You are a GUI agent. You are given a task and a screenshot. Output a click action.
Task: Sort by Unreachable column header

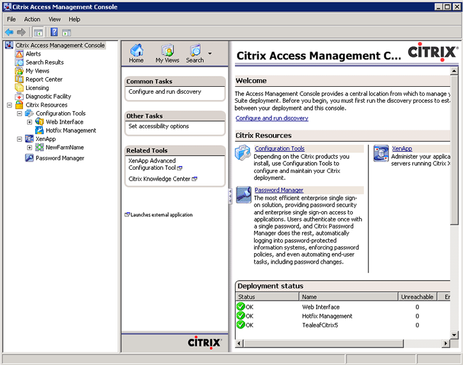[x=417, y=297]
